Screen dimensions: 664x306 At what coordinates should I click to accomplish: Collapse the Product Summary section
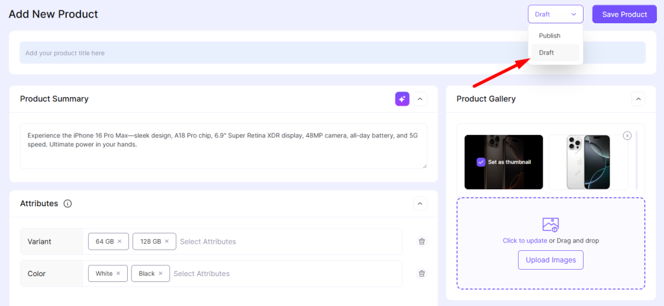420,99
